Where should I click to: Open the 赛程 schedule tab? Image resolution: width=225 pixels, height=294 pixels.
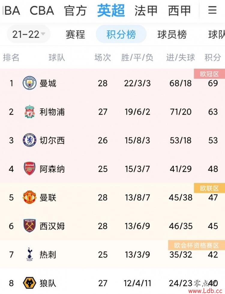[x=75, y=34]
